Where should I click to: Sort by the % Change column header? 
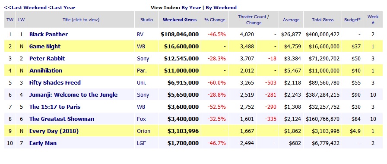[215, 20]
